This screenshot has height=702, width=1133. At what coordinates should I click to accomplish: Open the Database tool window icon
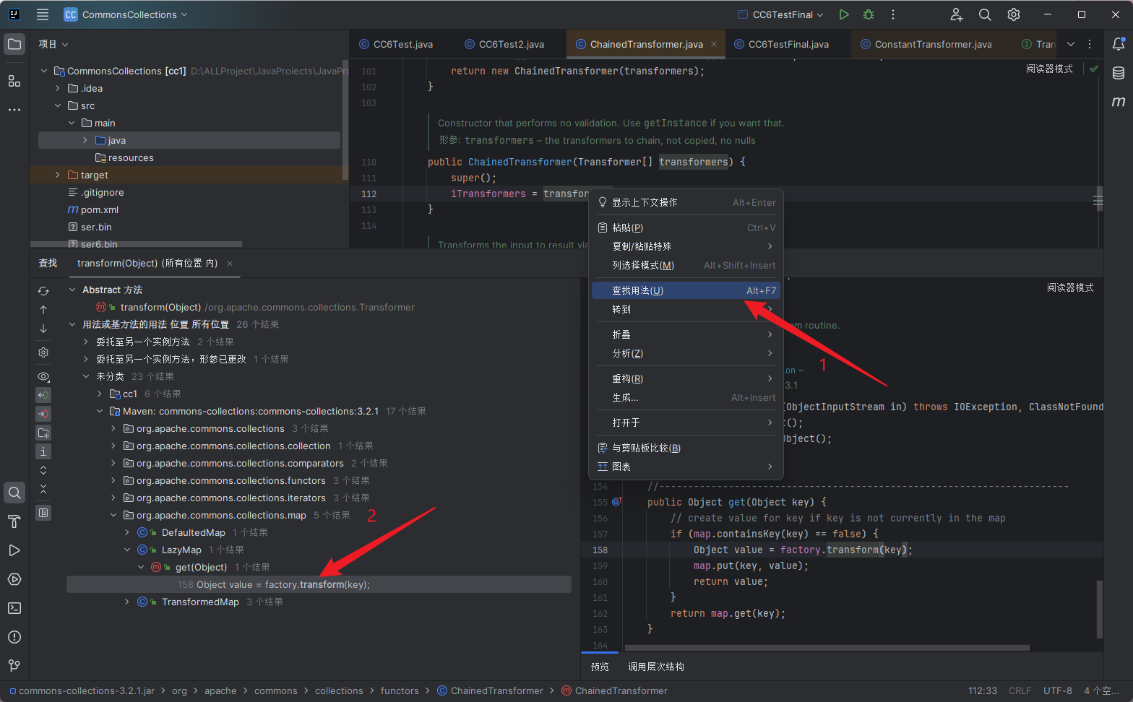tap(1118, 73)
